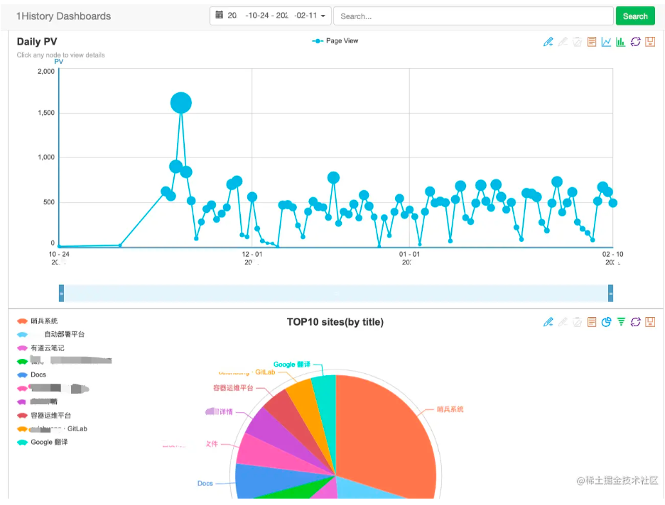Save the TOP10 sites chart as an image
Image resolution: width=665 pixels, height=505 pixels.
(x=650, y=322)
